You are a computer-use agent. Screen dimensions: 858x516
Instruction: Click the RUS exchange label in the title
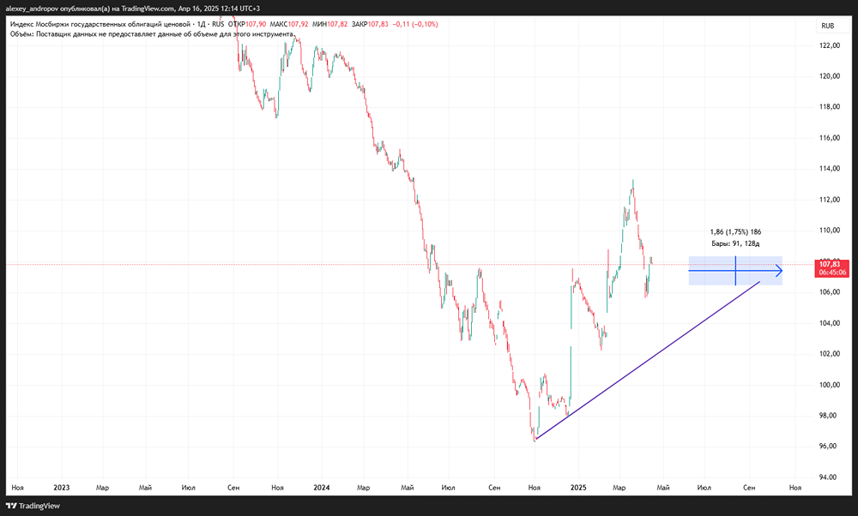pyautogui.click(x=218, y=24)
